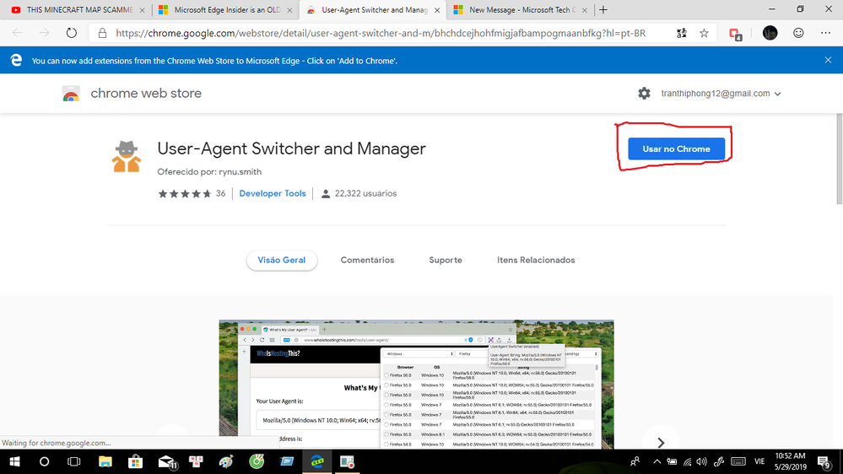Open the network Wi-Fi tray icon
843x474 pixels.
point(687,461)
